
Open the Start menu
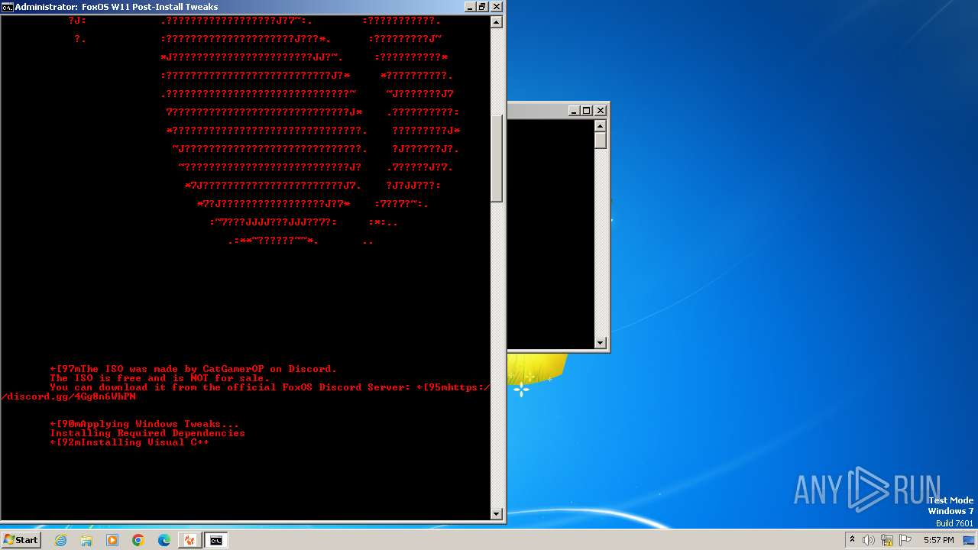(21, 540)
